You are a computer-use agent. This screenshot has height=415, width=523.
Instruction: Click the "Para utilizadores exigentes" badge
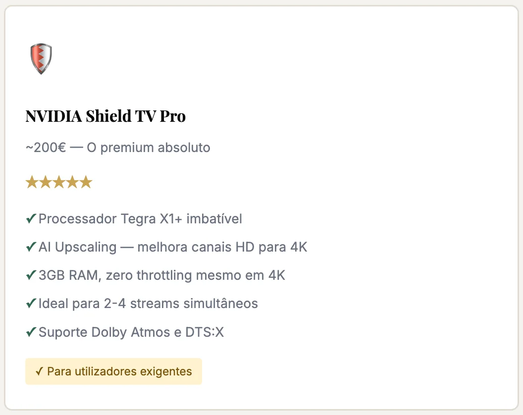[114, 371]
